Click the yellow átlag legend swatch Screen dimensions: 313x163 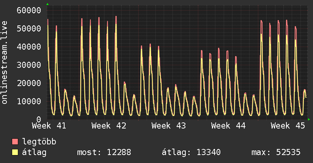[x=15, y=152]
